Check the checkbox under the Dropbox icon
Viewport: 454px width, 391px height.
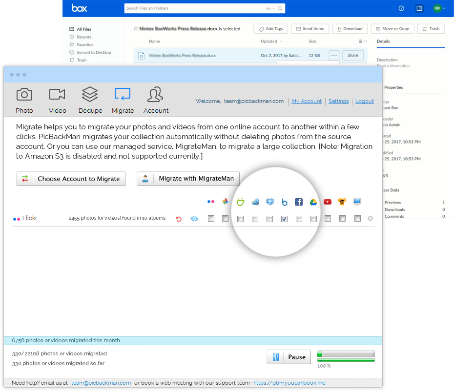(x=270, y=219)
